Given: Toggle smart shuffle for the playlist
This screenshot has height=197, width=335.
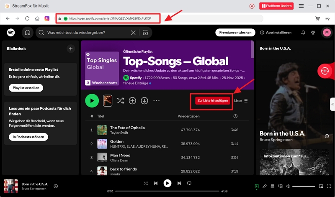Looking at the screenshot, I should click(x=120, y=100).
